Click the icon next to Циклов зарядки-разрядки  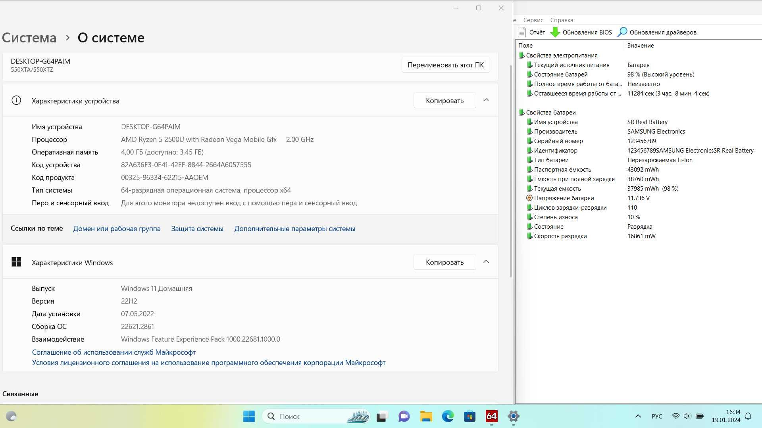529,207
